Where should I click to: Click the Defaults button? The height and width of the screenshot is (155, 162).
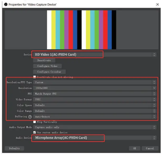coord(14,148)
